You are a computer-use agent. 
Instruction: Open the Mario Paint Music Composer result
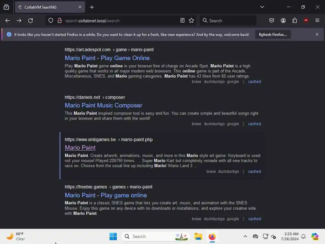tap(103, 105)
